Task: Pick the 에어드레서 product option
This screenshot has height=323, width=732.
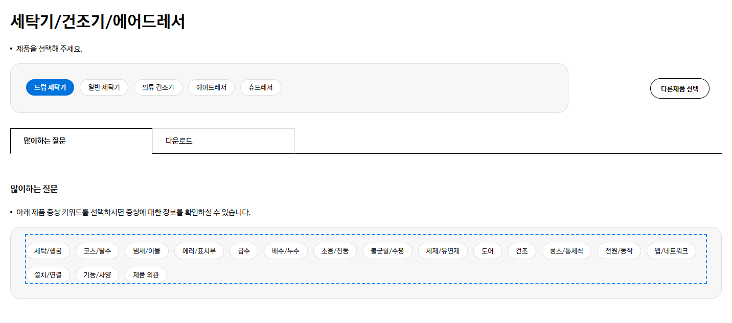Action: (x=211, y=87)
